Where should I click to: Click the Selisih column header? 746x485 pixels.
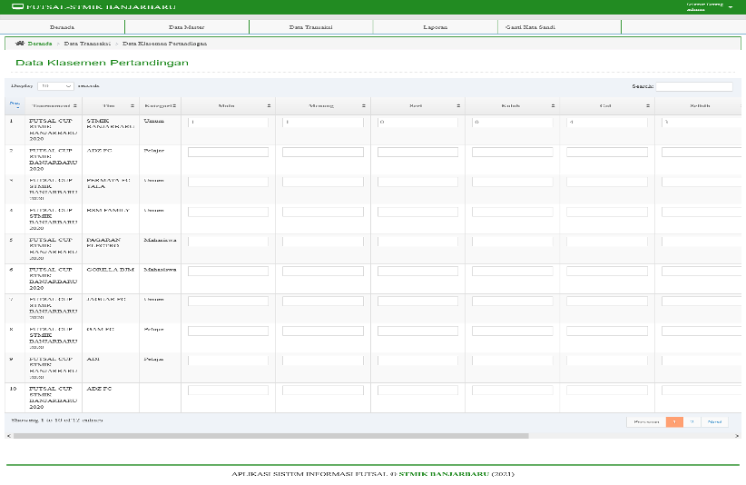(700, 105)
